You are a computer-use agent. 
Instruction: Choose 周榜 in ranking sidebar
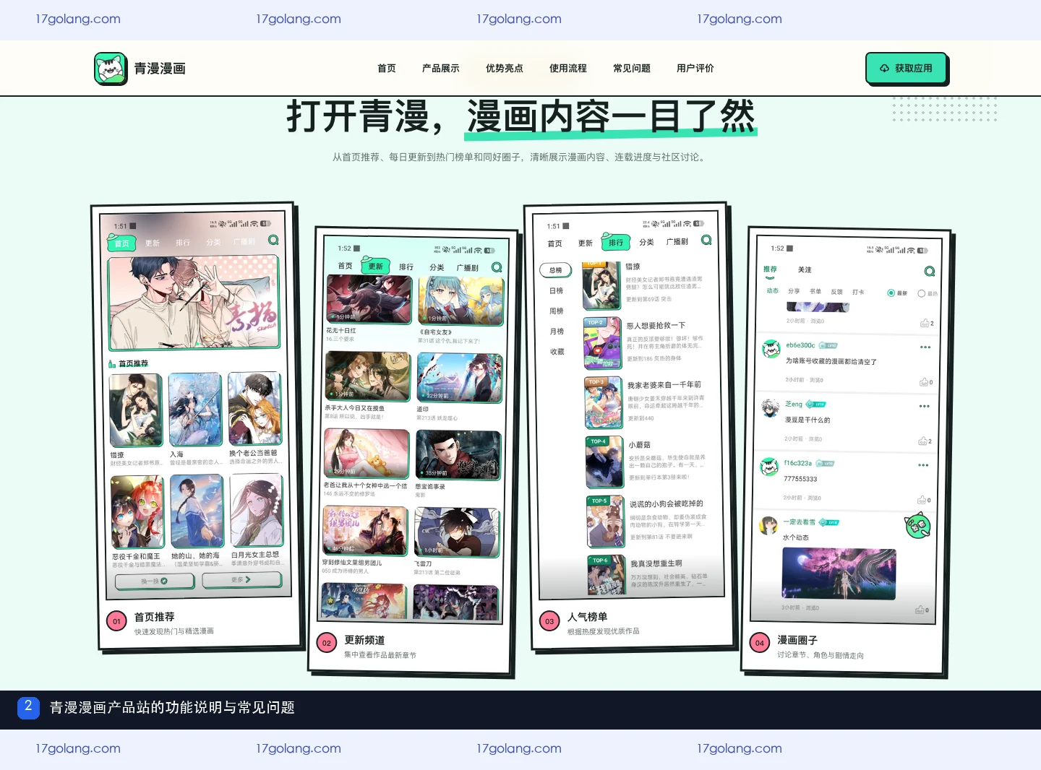[x=556, y=311]
